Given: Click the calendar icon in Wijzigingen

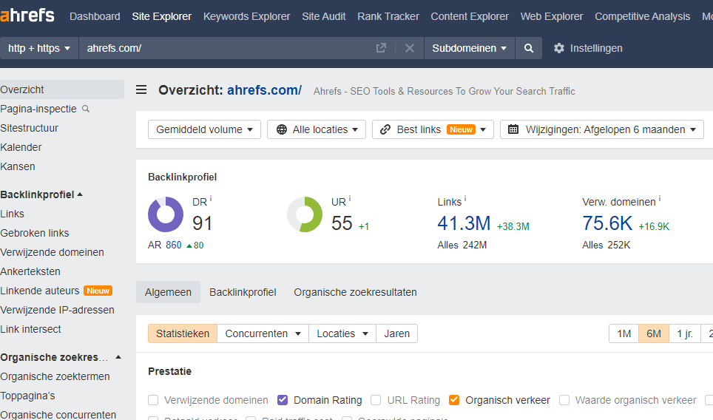Looking at the screenshot, I should coord(513,129).
